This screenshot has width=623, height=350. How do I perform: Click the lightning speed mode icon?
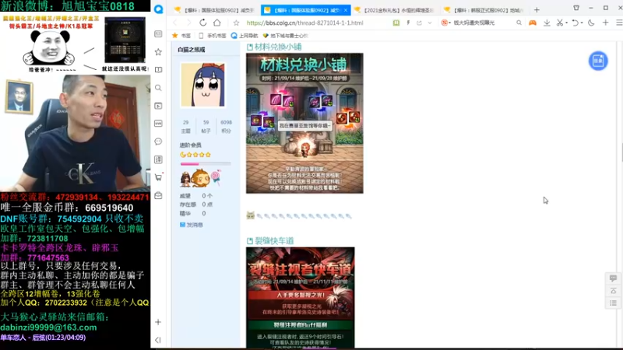click(x=408, y=23)
